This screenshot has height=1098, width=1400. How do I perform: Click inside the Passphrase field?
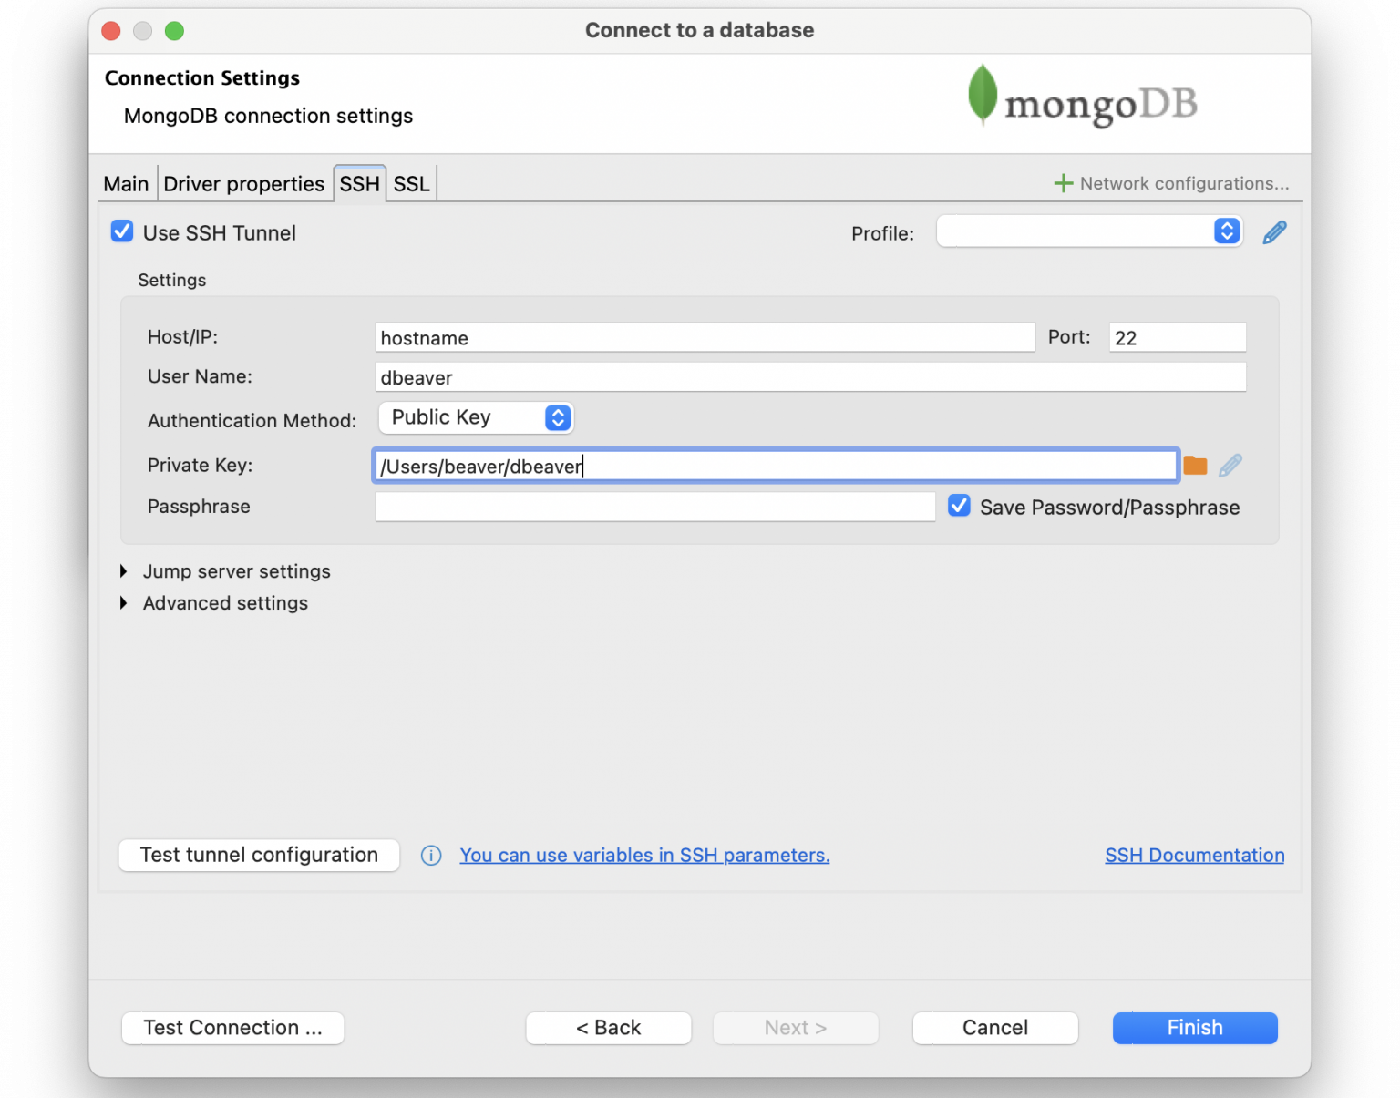coord(654,506)
